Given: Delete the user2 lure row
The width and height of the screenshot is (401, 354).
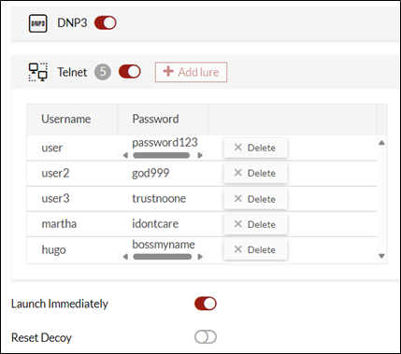Looking at the screenshot, I should (x=255, y=173).
